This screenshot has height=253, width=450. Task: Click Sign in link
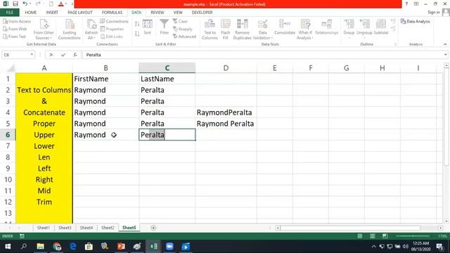433,13
